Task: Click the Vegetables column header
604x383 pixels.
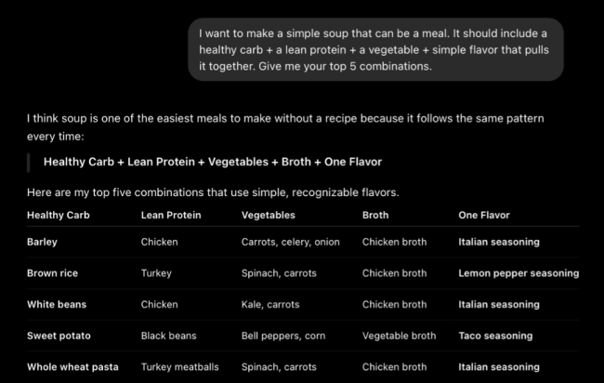Action: coord(269,215)
